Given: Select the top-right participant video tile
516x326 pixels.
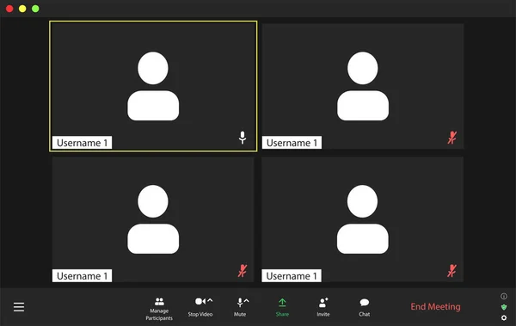Looking at the screenshot, I should click(363, 86).
